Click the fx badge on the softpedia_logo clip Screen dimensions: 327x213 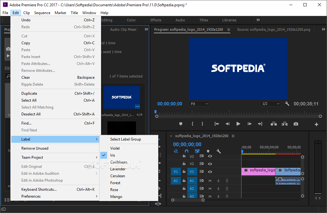tap(246, 170)
